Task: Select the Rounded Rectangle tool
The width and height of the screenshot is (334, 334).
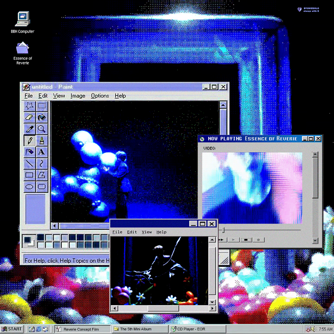Action: 42,186
